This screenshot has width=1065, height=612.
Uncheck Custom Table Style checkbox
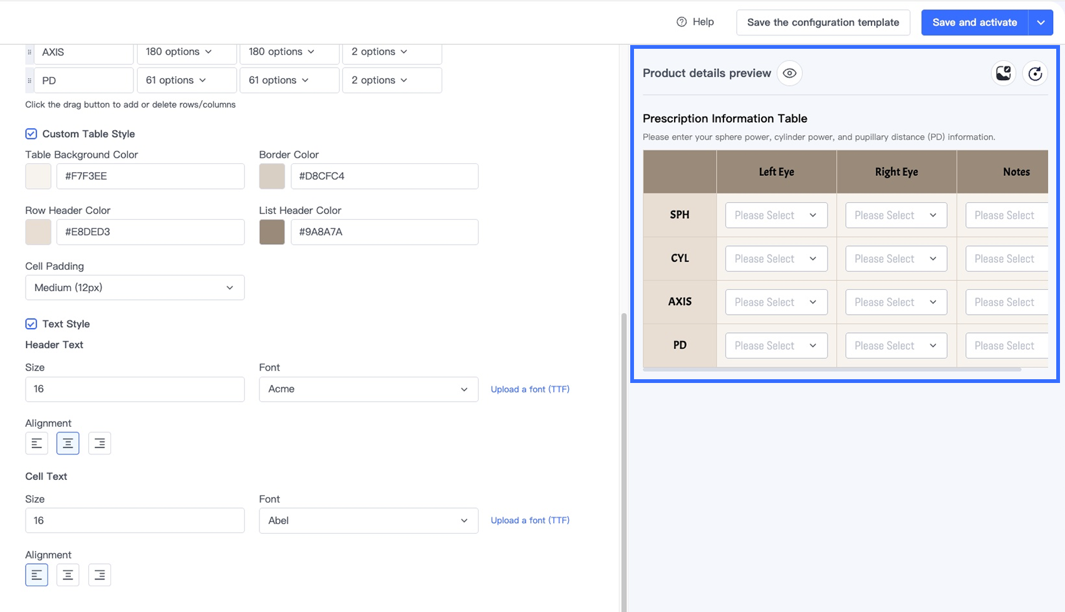click(31, 134)
